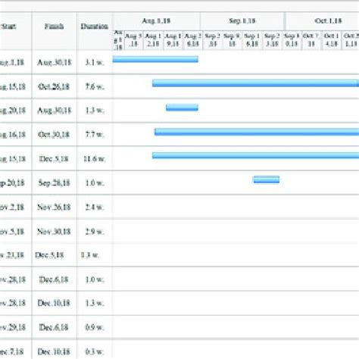
Task: Click the Dec.5,18 finish cell with 11.6 w.
Action: [x=54, y=159]
